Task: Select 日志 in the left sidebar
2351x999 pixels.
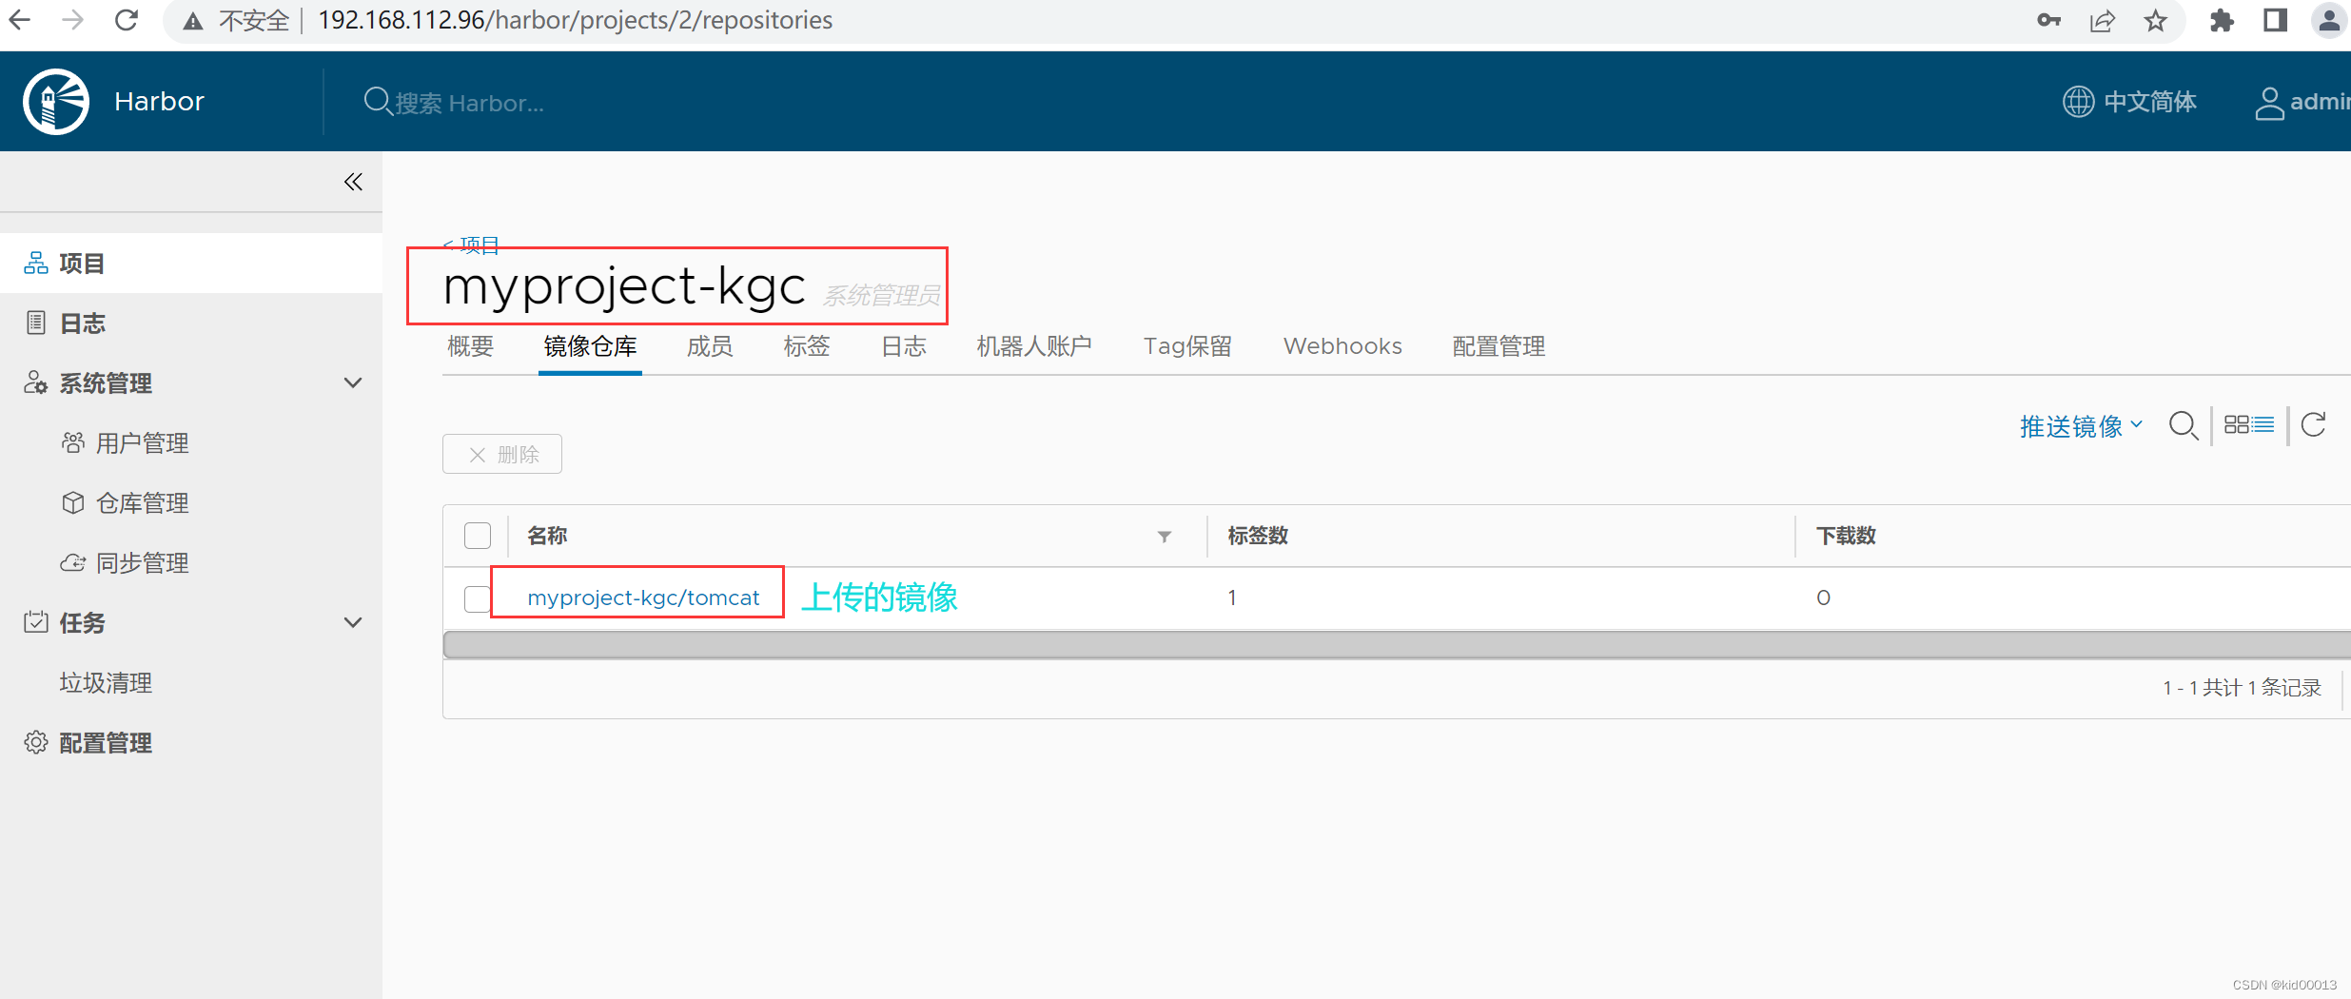Action: tap(82, 323)
